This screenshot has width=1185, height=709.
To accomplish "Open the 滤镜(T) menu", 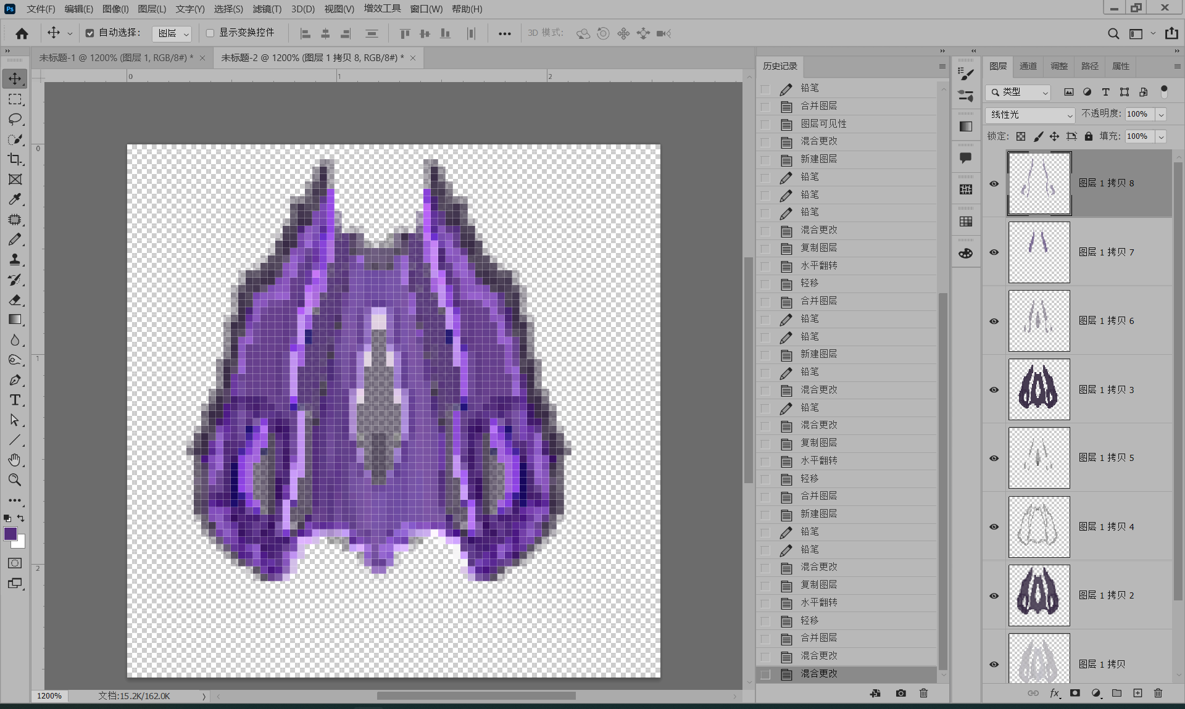I will tap(267, 9).
